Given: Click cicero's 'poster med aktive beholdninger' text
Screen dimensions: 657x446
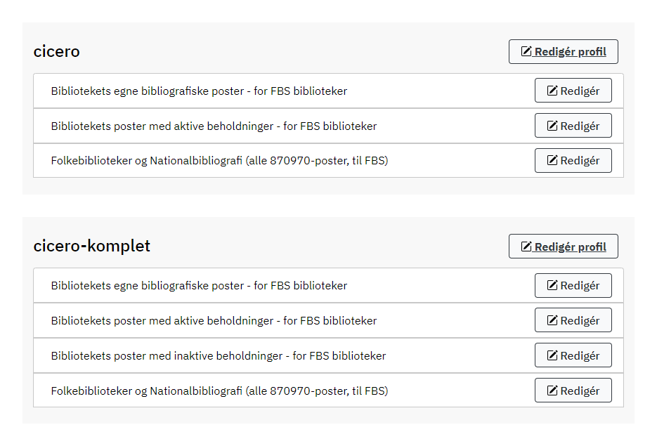Looking at the screenshot, I should click(214, 126).
